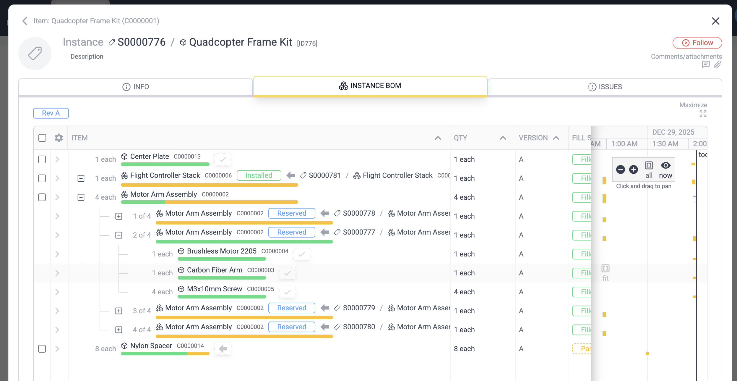Toggle the select-all header checkbox
Image resolution: width=737 pixels, height=381 pixels.
pos(42,138)
